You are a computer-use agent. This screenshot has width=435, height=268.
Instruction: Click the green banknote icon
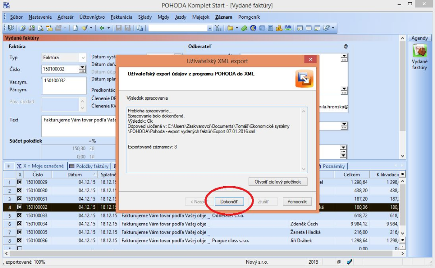(x=244, y=28)
